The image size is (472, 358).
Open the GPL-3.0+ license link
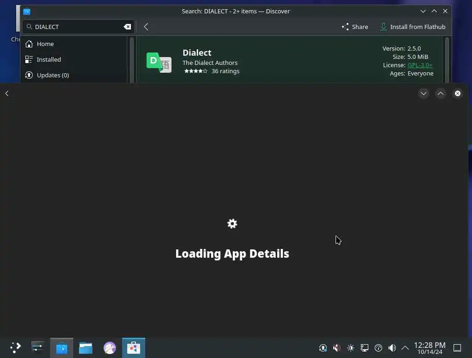[x=419, y=65]
